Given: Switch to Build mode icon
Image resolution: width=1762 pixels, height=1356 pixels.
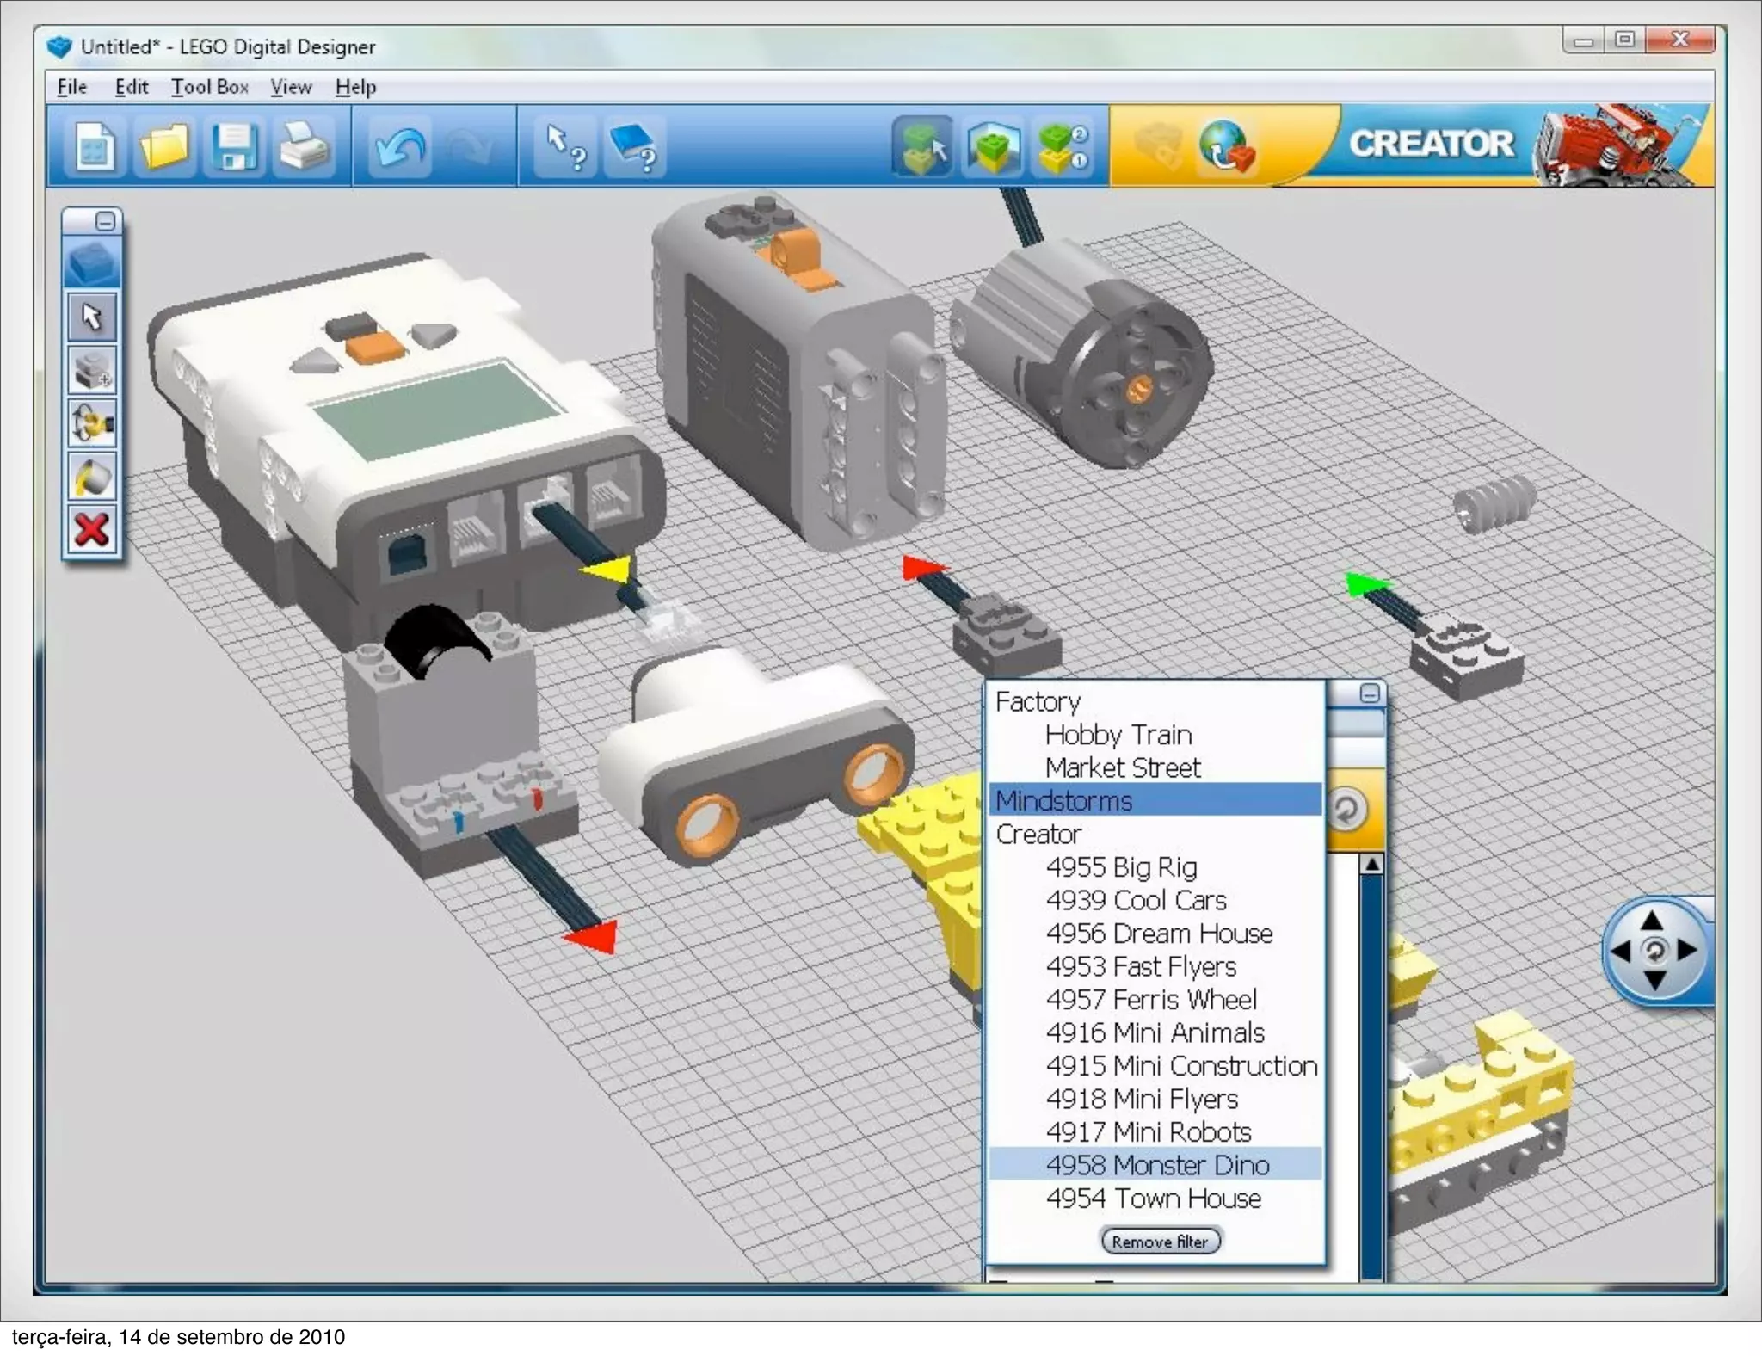Looking at the screenshot, I should (x=922, y=146).
